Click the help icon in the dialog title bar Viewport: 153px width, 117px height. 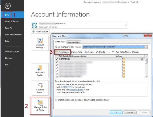coord(125,35)
